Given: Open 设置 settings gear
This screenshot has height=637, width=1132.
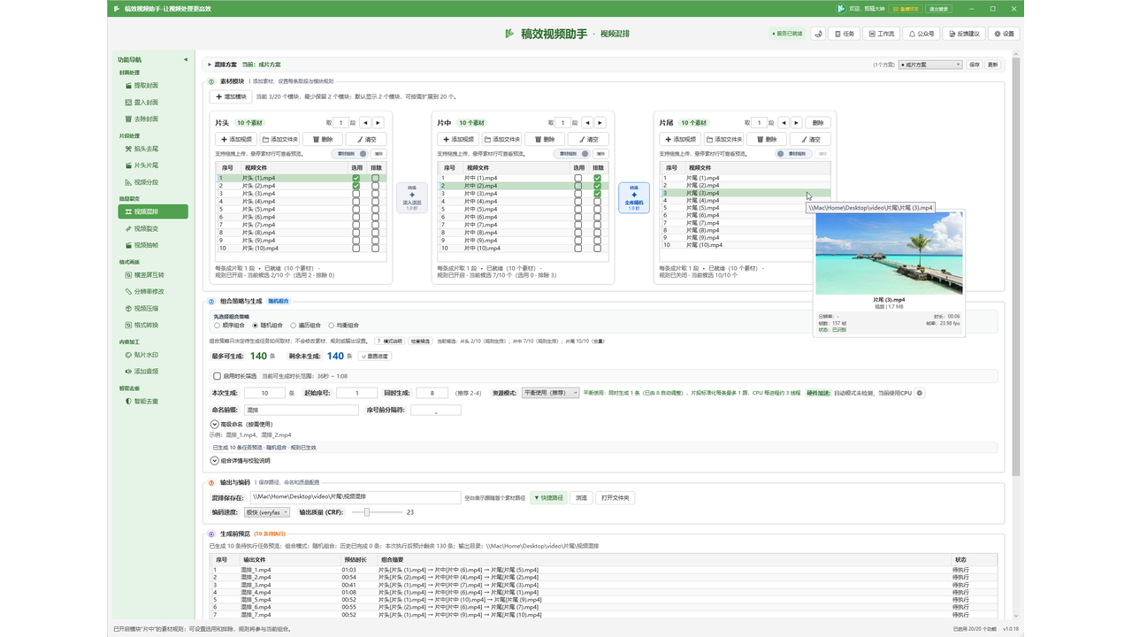Looking at the screenshot, I should tap(1005, 34).
